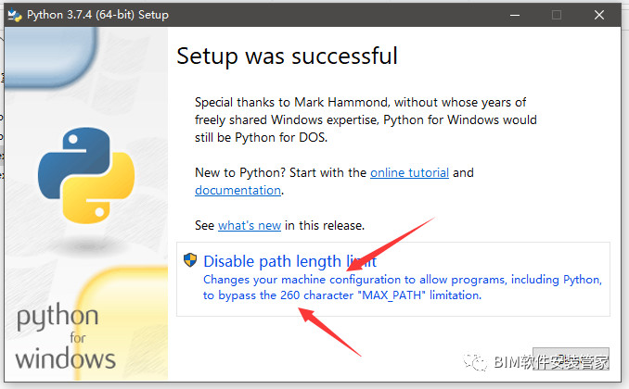Click the Mark Hammond thanks paragraph

(x=366, y=119)
